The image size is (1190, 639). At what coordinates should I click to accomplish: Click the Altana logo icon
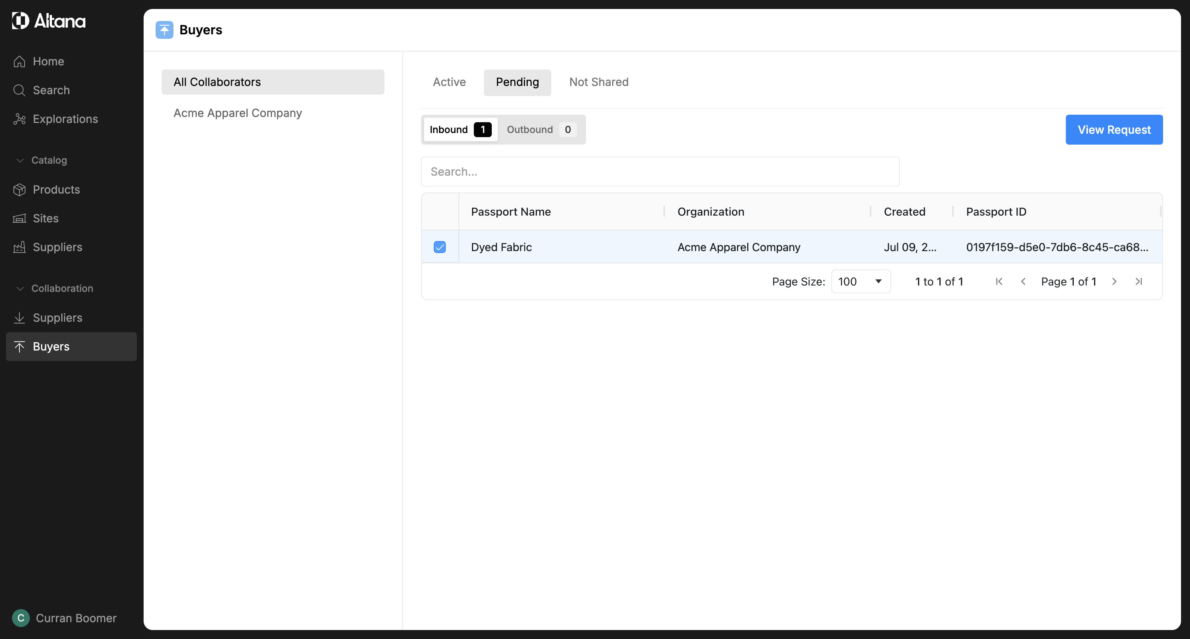point(20,21)
